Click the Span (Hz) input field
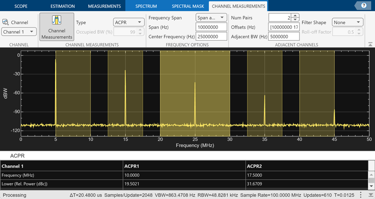Viewport: 375px width, 199px height. (211, 27)
